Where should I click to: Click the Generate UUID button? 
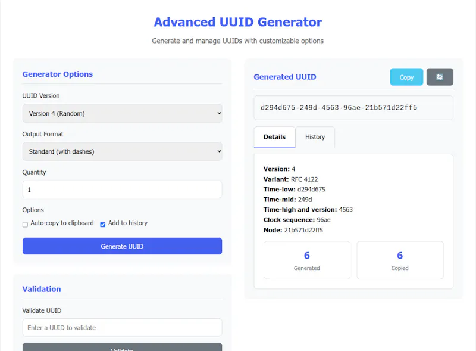pos(123,246)
